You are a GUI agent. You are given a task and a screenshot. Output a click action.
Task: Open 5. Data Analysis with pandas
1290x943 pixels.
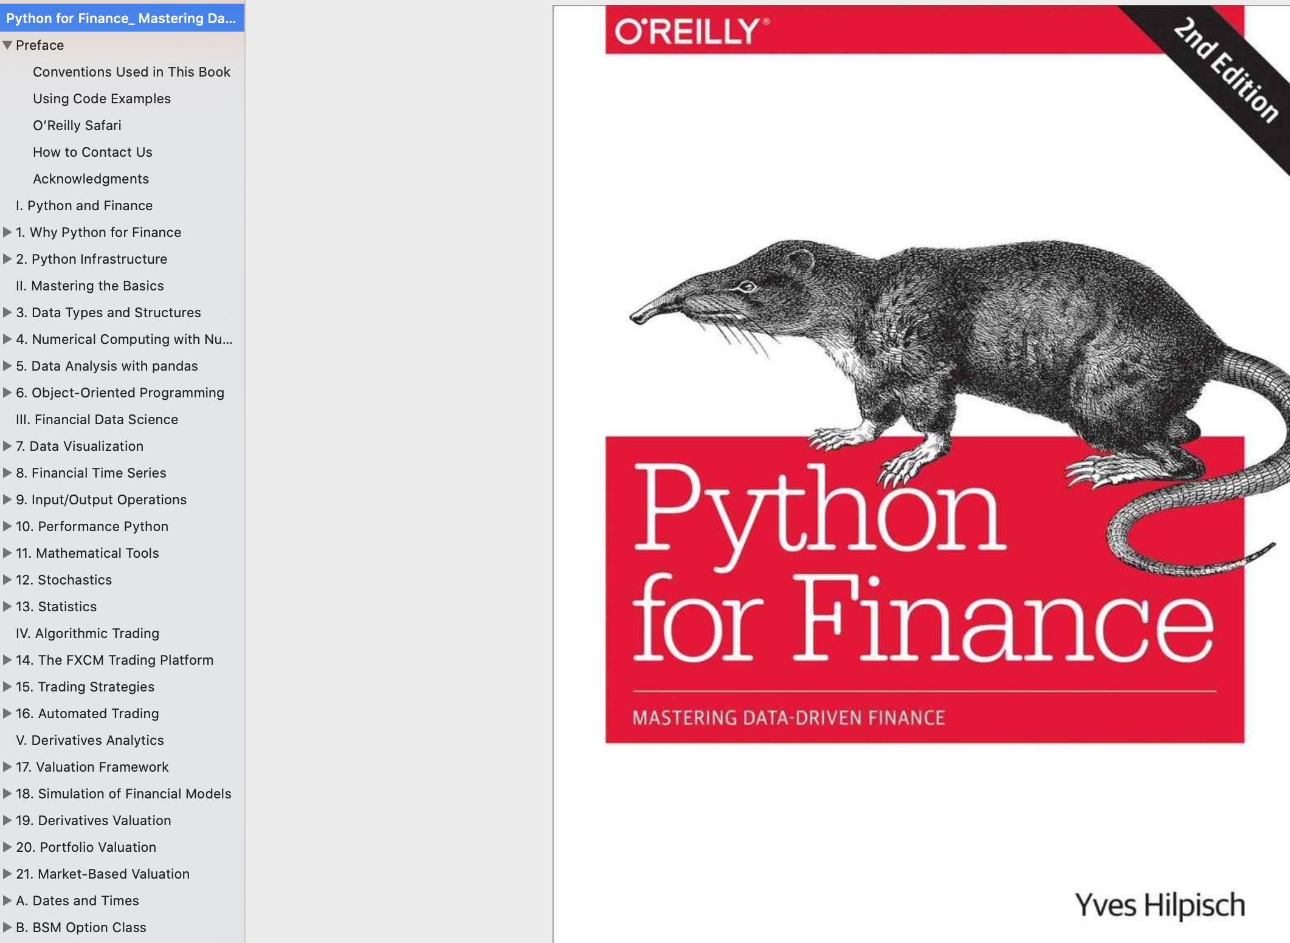[107, 366]
